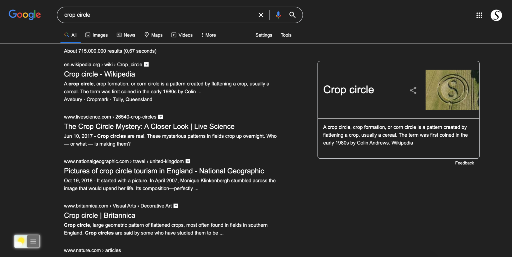Expand the Britannica result URL caret

(x=176, y=206)
